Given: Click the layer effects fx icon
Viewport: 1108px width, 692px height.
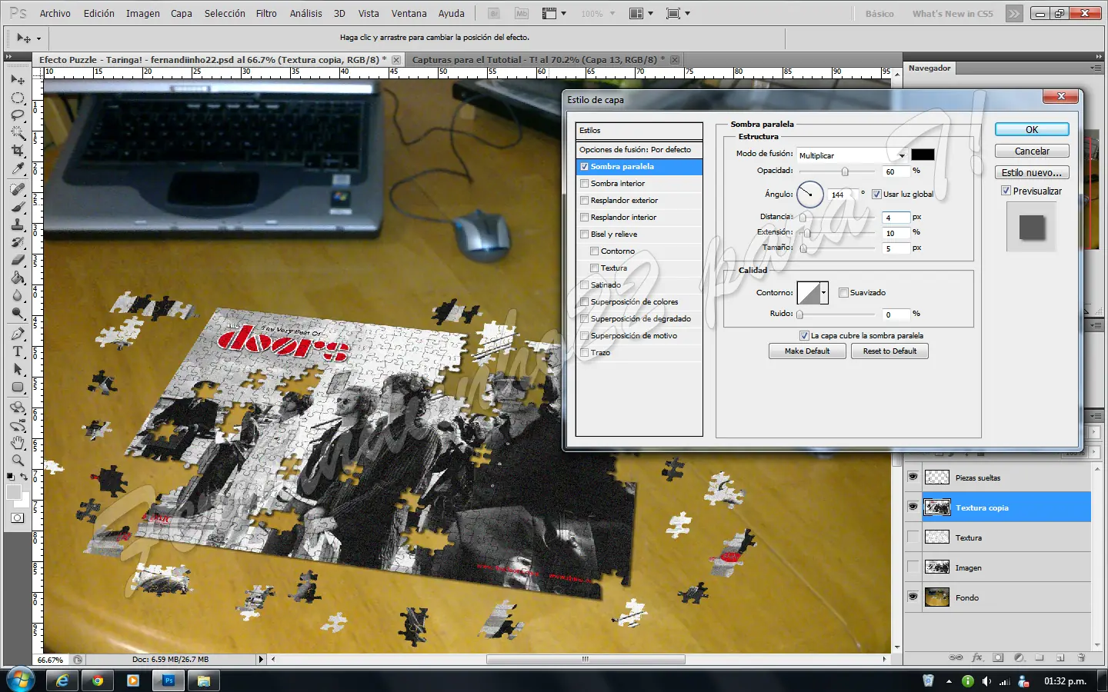Looking at the screenshot, I should point(977,658).
